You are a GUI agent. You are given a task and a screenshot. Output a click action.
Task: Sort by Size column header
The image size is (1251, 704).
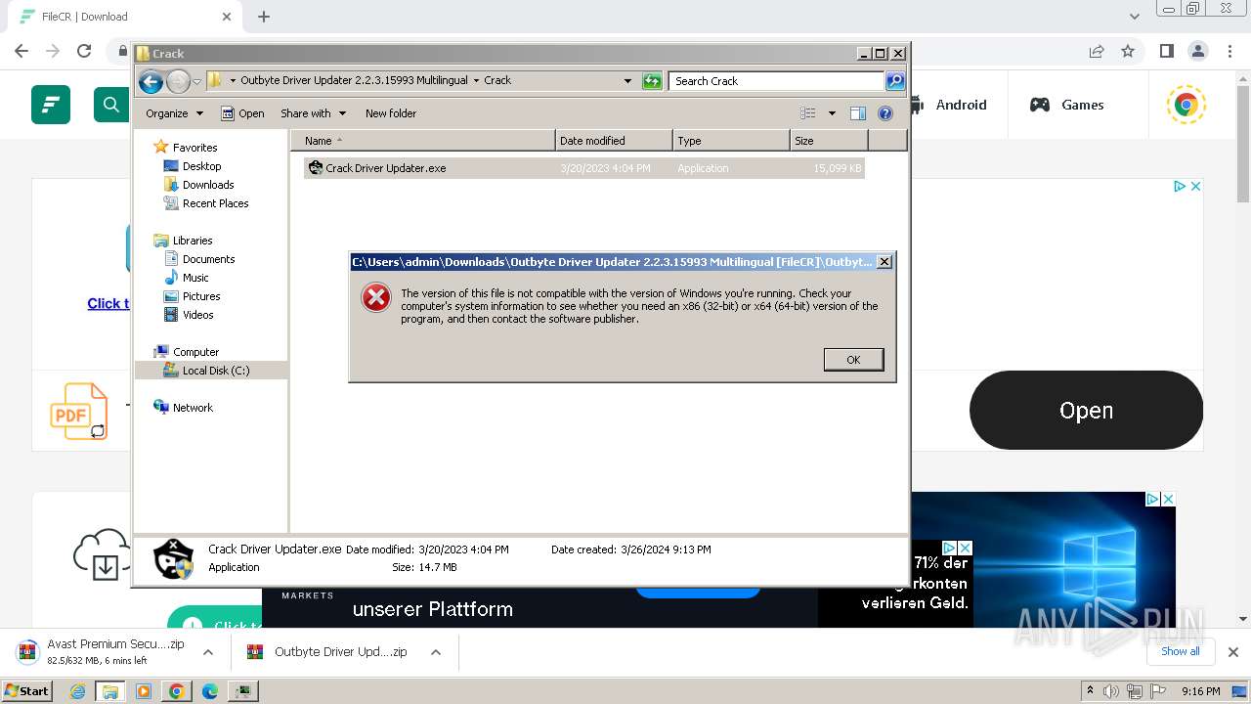click(x=829, y=141)
